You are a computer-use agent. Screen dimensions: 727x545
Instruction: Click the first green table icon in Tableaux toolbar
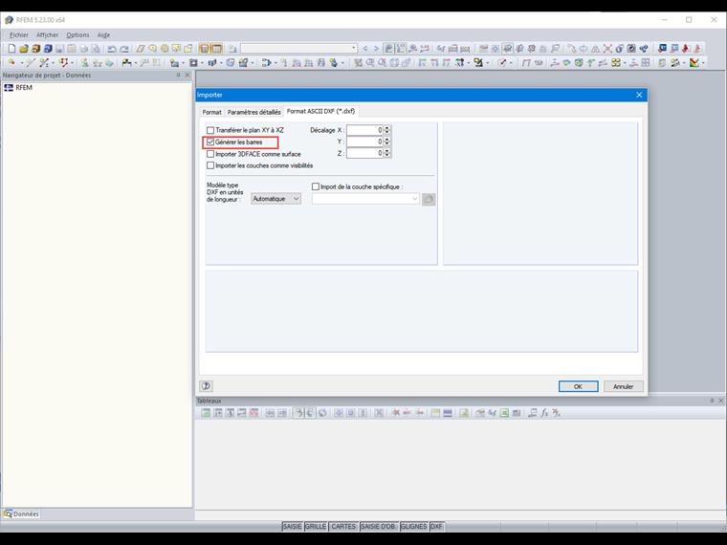point(206,412)
